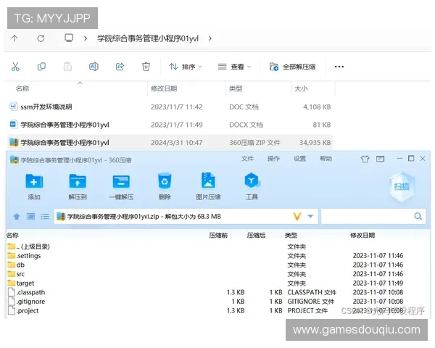Click the 添加 add files icon

[x=34, y=186]
